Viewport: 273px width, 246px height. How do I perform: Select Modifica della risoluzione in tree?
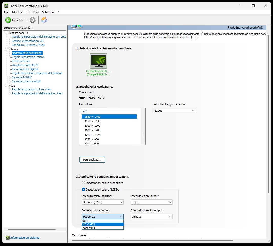27,53
